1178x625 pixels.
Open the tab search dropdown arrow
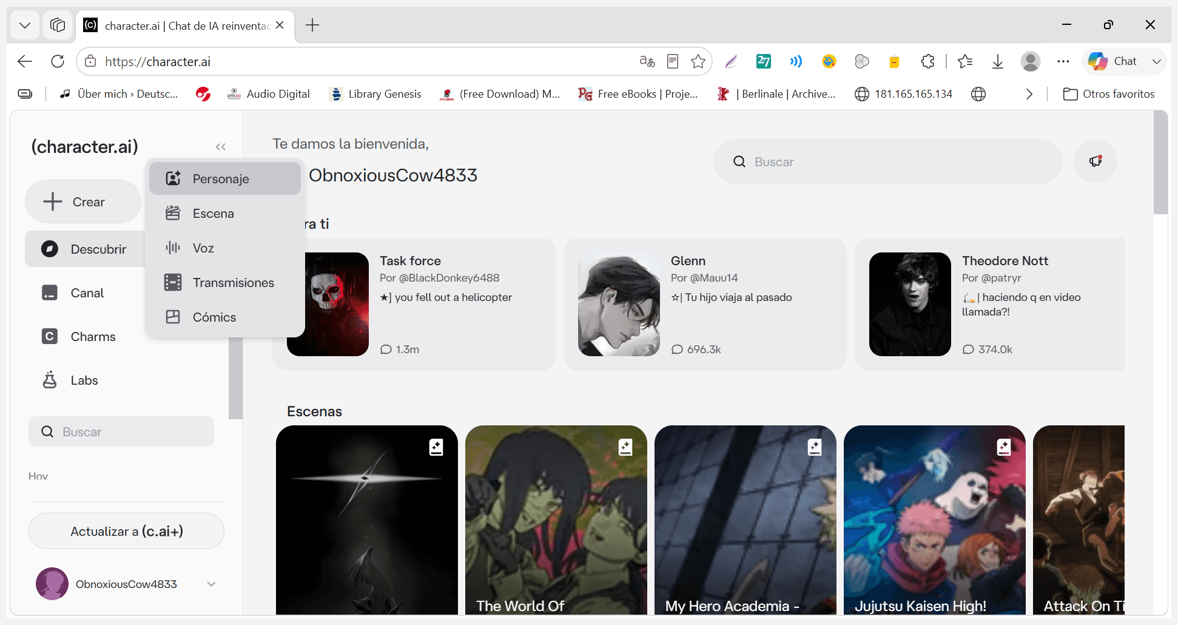tap(25, 25)
